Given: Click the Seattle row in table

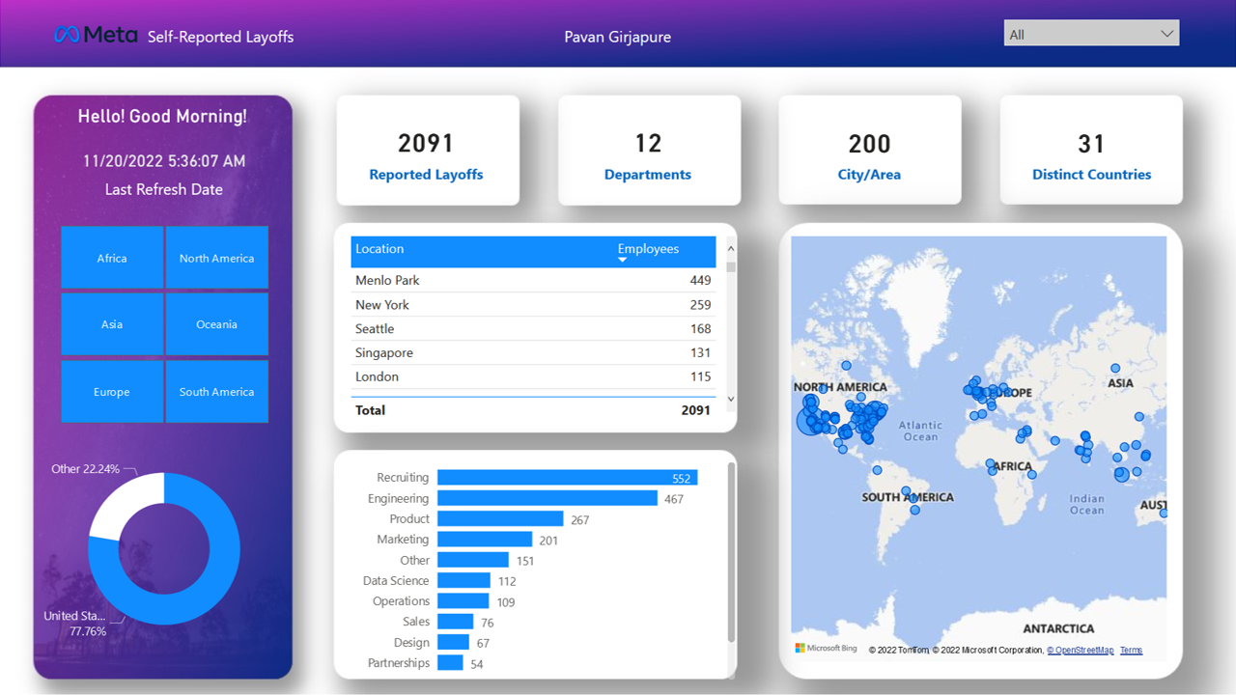Looking at the screenshot, I should tap(533, 328).
